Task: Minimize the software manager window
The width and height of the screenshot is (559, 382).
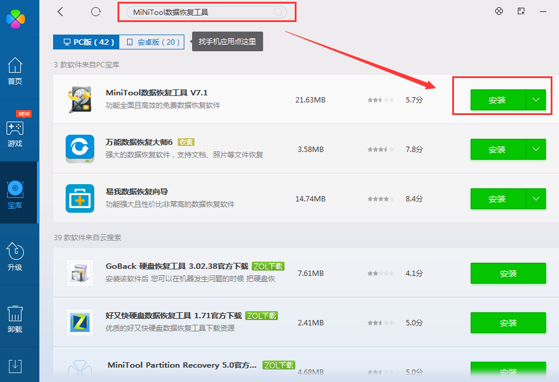Action: tap(543, 11)
